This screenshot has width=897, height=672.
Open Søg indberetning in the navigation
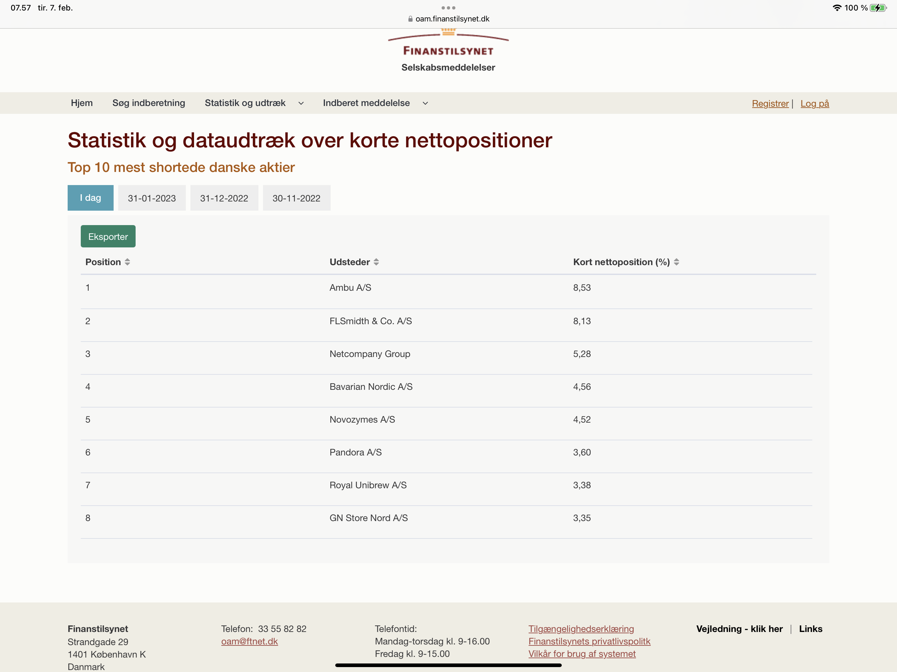[x=149, y=103]
